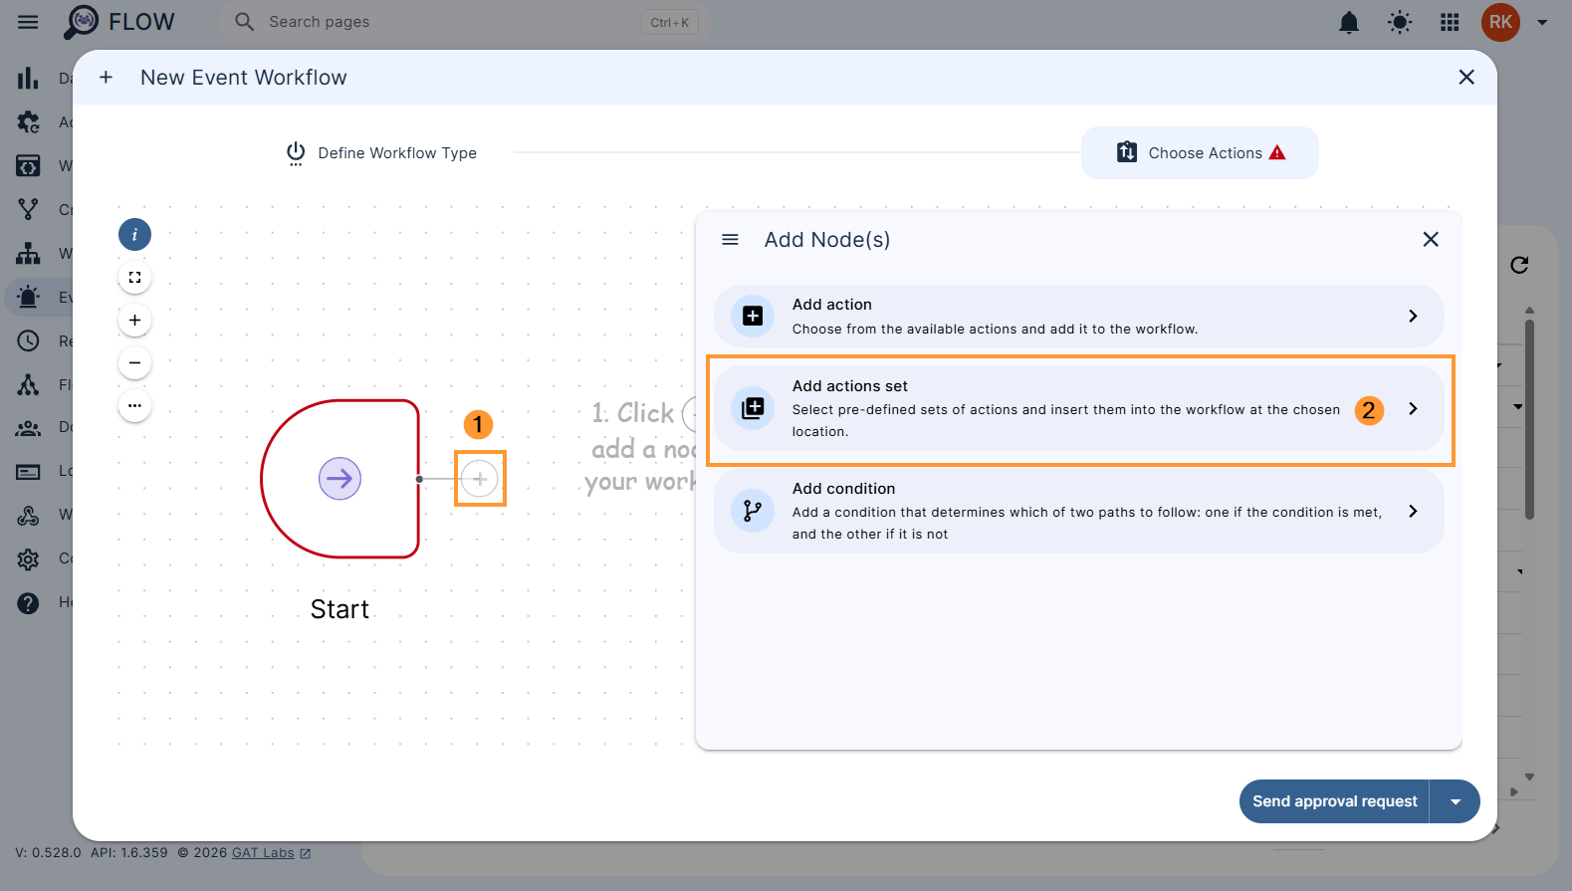Click the background page scrollbar

coord(1529,419)
